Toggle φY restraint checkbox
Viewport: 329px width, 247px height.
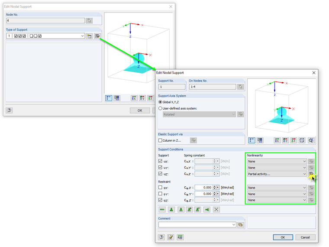click(x=160, y=194)
